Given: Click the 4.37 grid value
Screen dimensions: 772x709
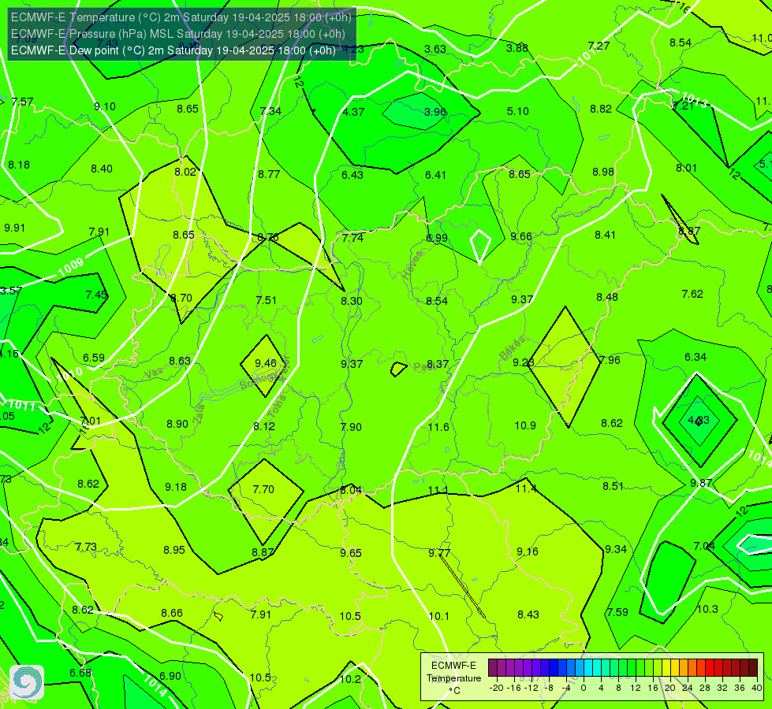Looking at the screenshot, I should pyautogui.click(x=353, y=112).
